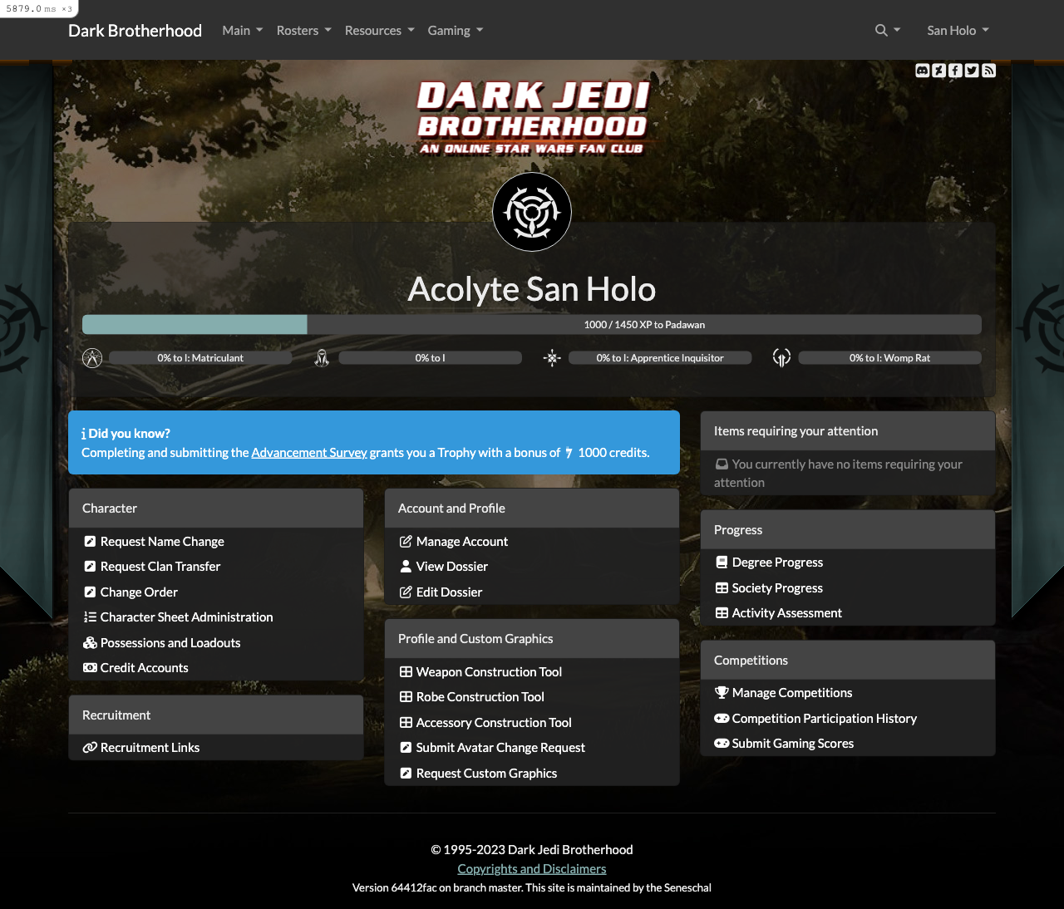
Task: Click the Twitter bird icon
Action: 972,71
